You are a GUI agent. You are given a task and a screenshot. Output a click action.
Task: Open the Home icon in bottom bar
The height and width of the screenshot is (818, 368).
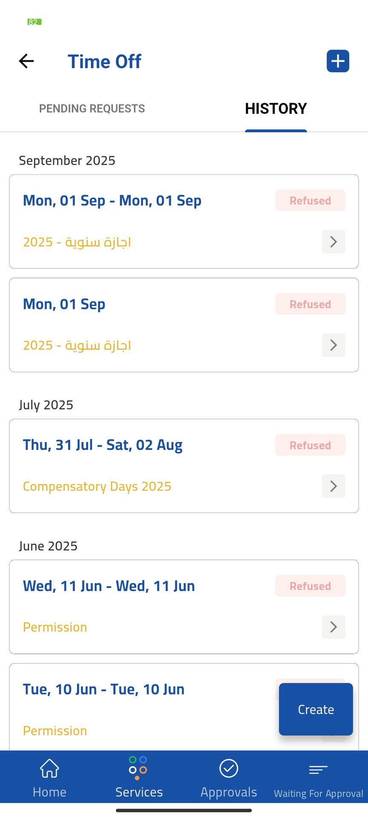[49, 769]
